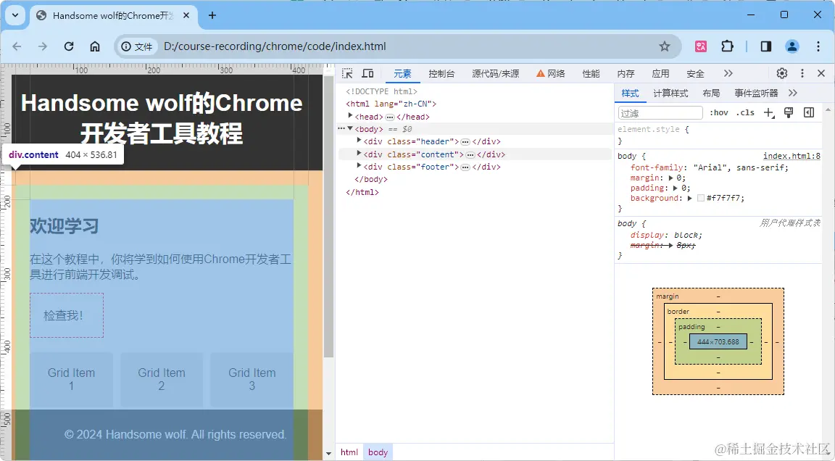Viewport: 835px width, 461px height.
Task: Switch to the 控制台 tab
Action: click(441, 73)
